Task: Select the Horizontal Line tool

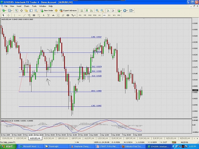Action: (x=19, y=15)
